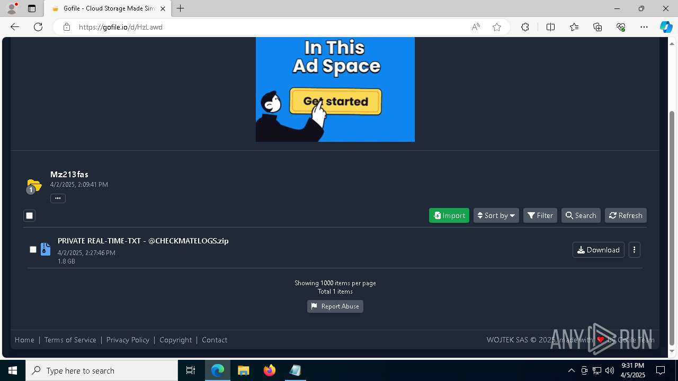Search within the folder
This screenshot has height=381, width=678.
[x=581, y=215]
